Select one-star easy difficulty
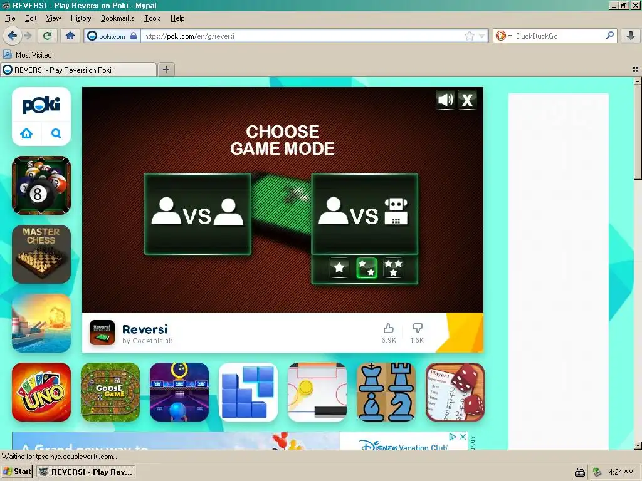 tap(339, 268)
